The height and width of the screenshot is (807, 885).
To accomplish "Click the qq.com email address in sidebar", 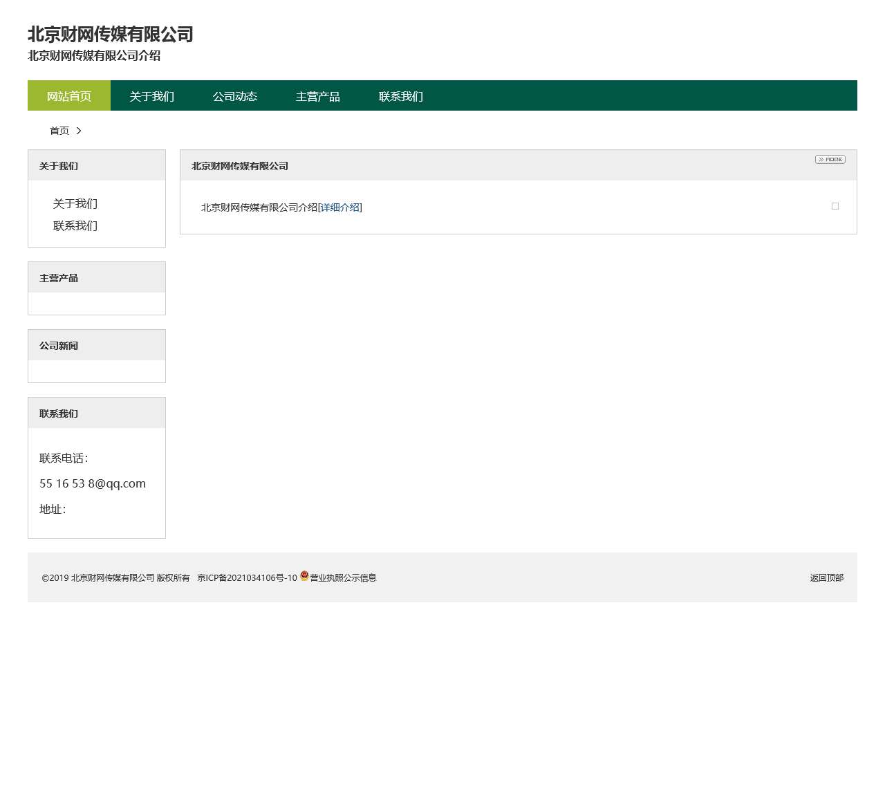I will click(93, 483).
